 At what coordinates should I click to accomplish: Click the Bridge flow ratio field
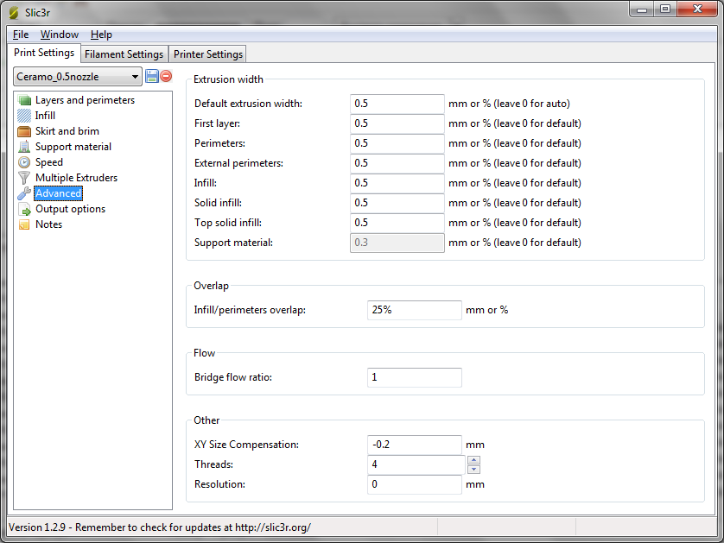click(415, 377)
